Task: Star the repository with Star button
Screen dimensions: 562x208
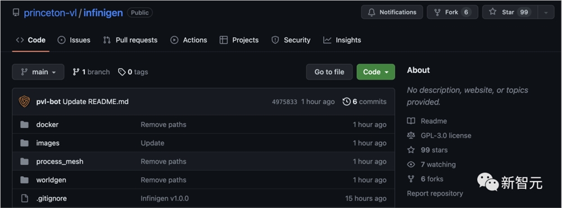Action: coord(510,12)
